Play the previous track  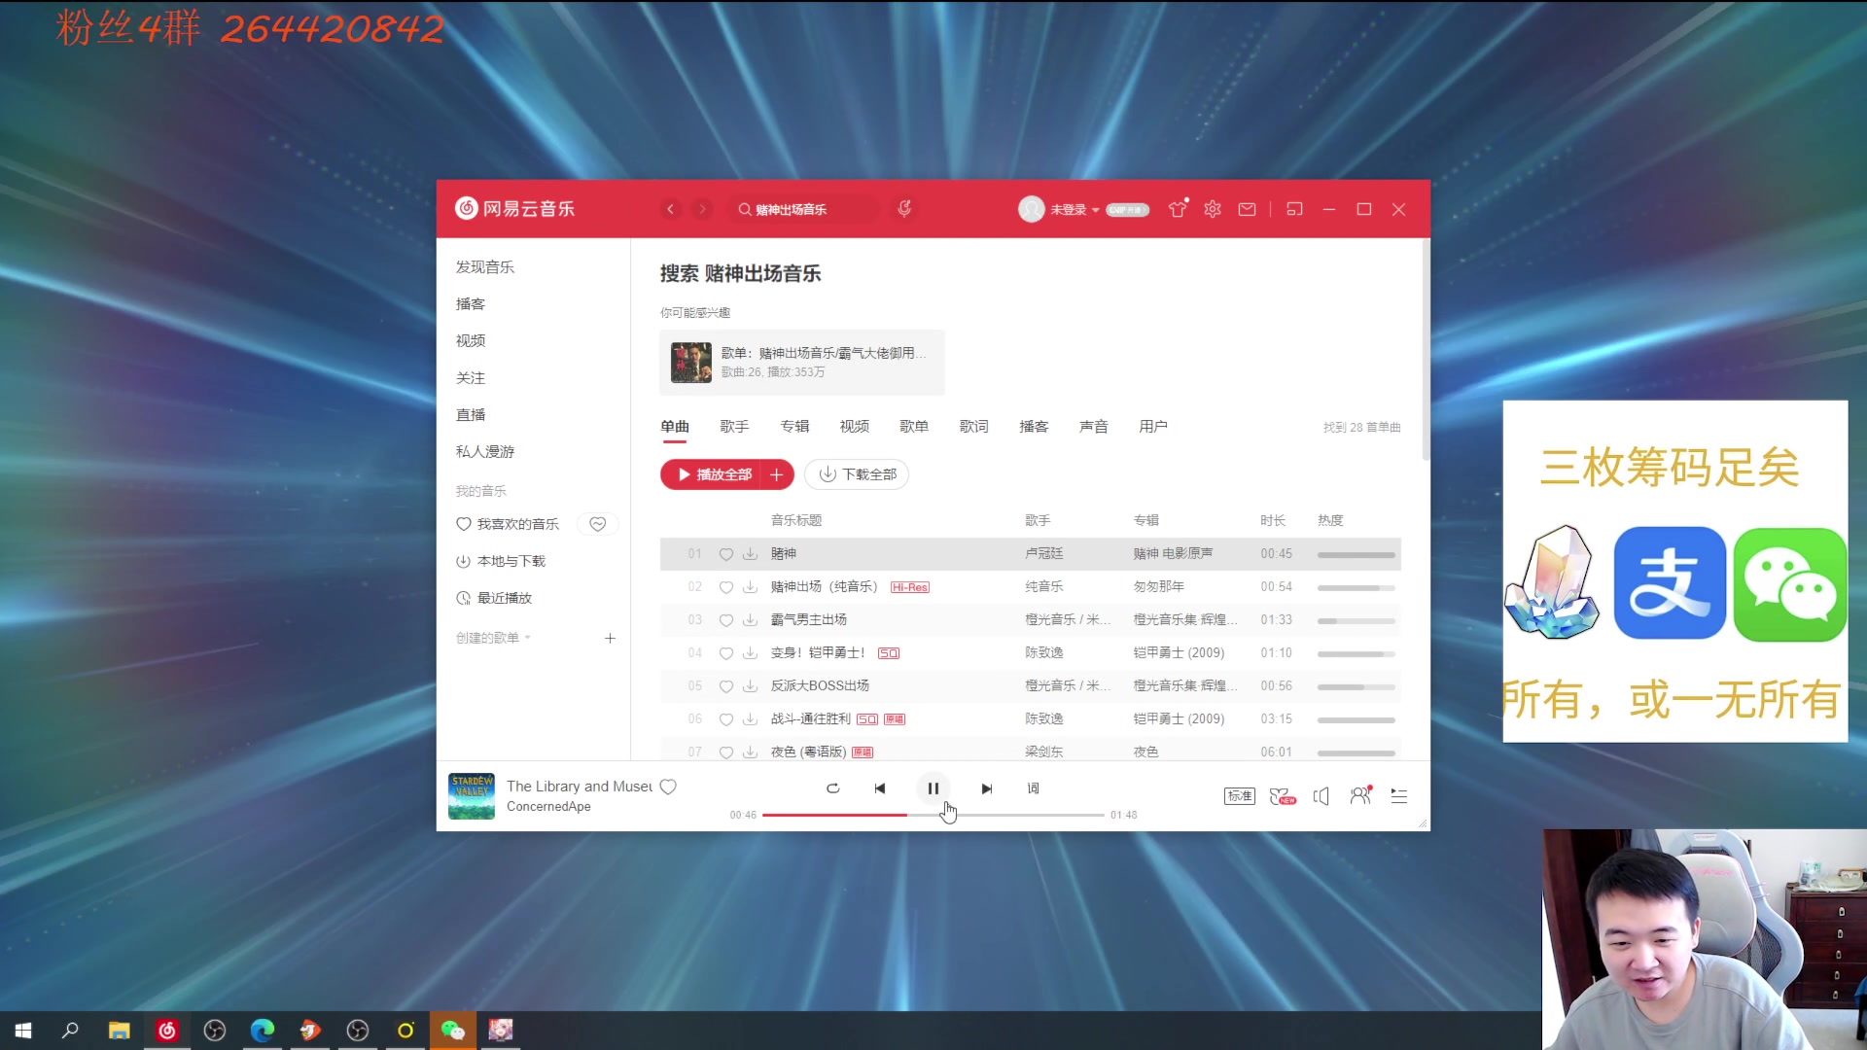[880, 788]
